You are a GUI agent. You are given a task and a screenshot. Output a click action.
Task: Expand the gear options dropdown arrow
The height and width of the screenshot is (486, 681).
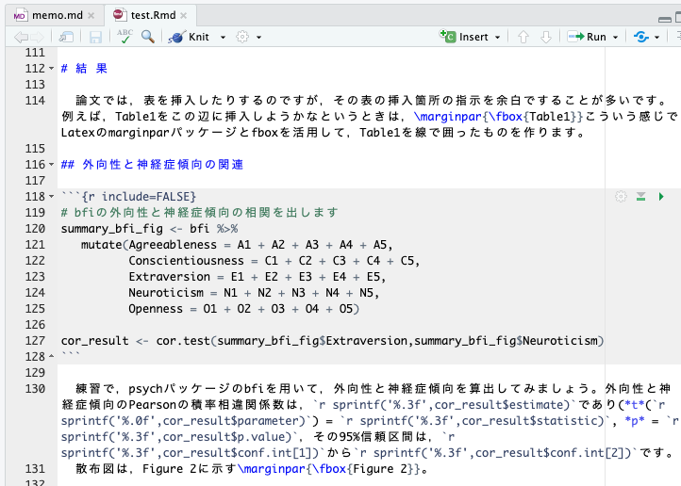[258, 38]
